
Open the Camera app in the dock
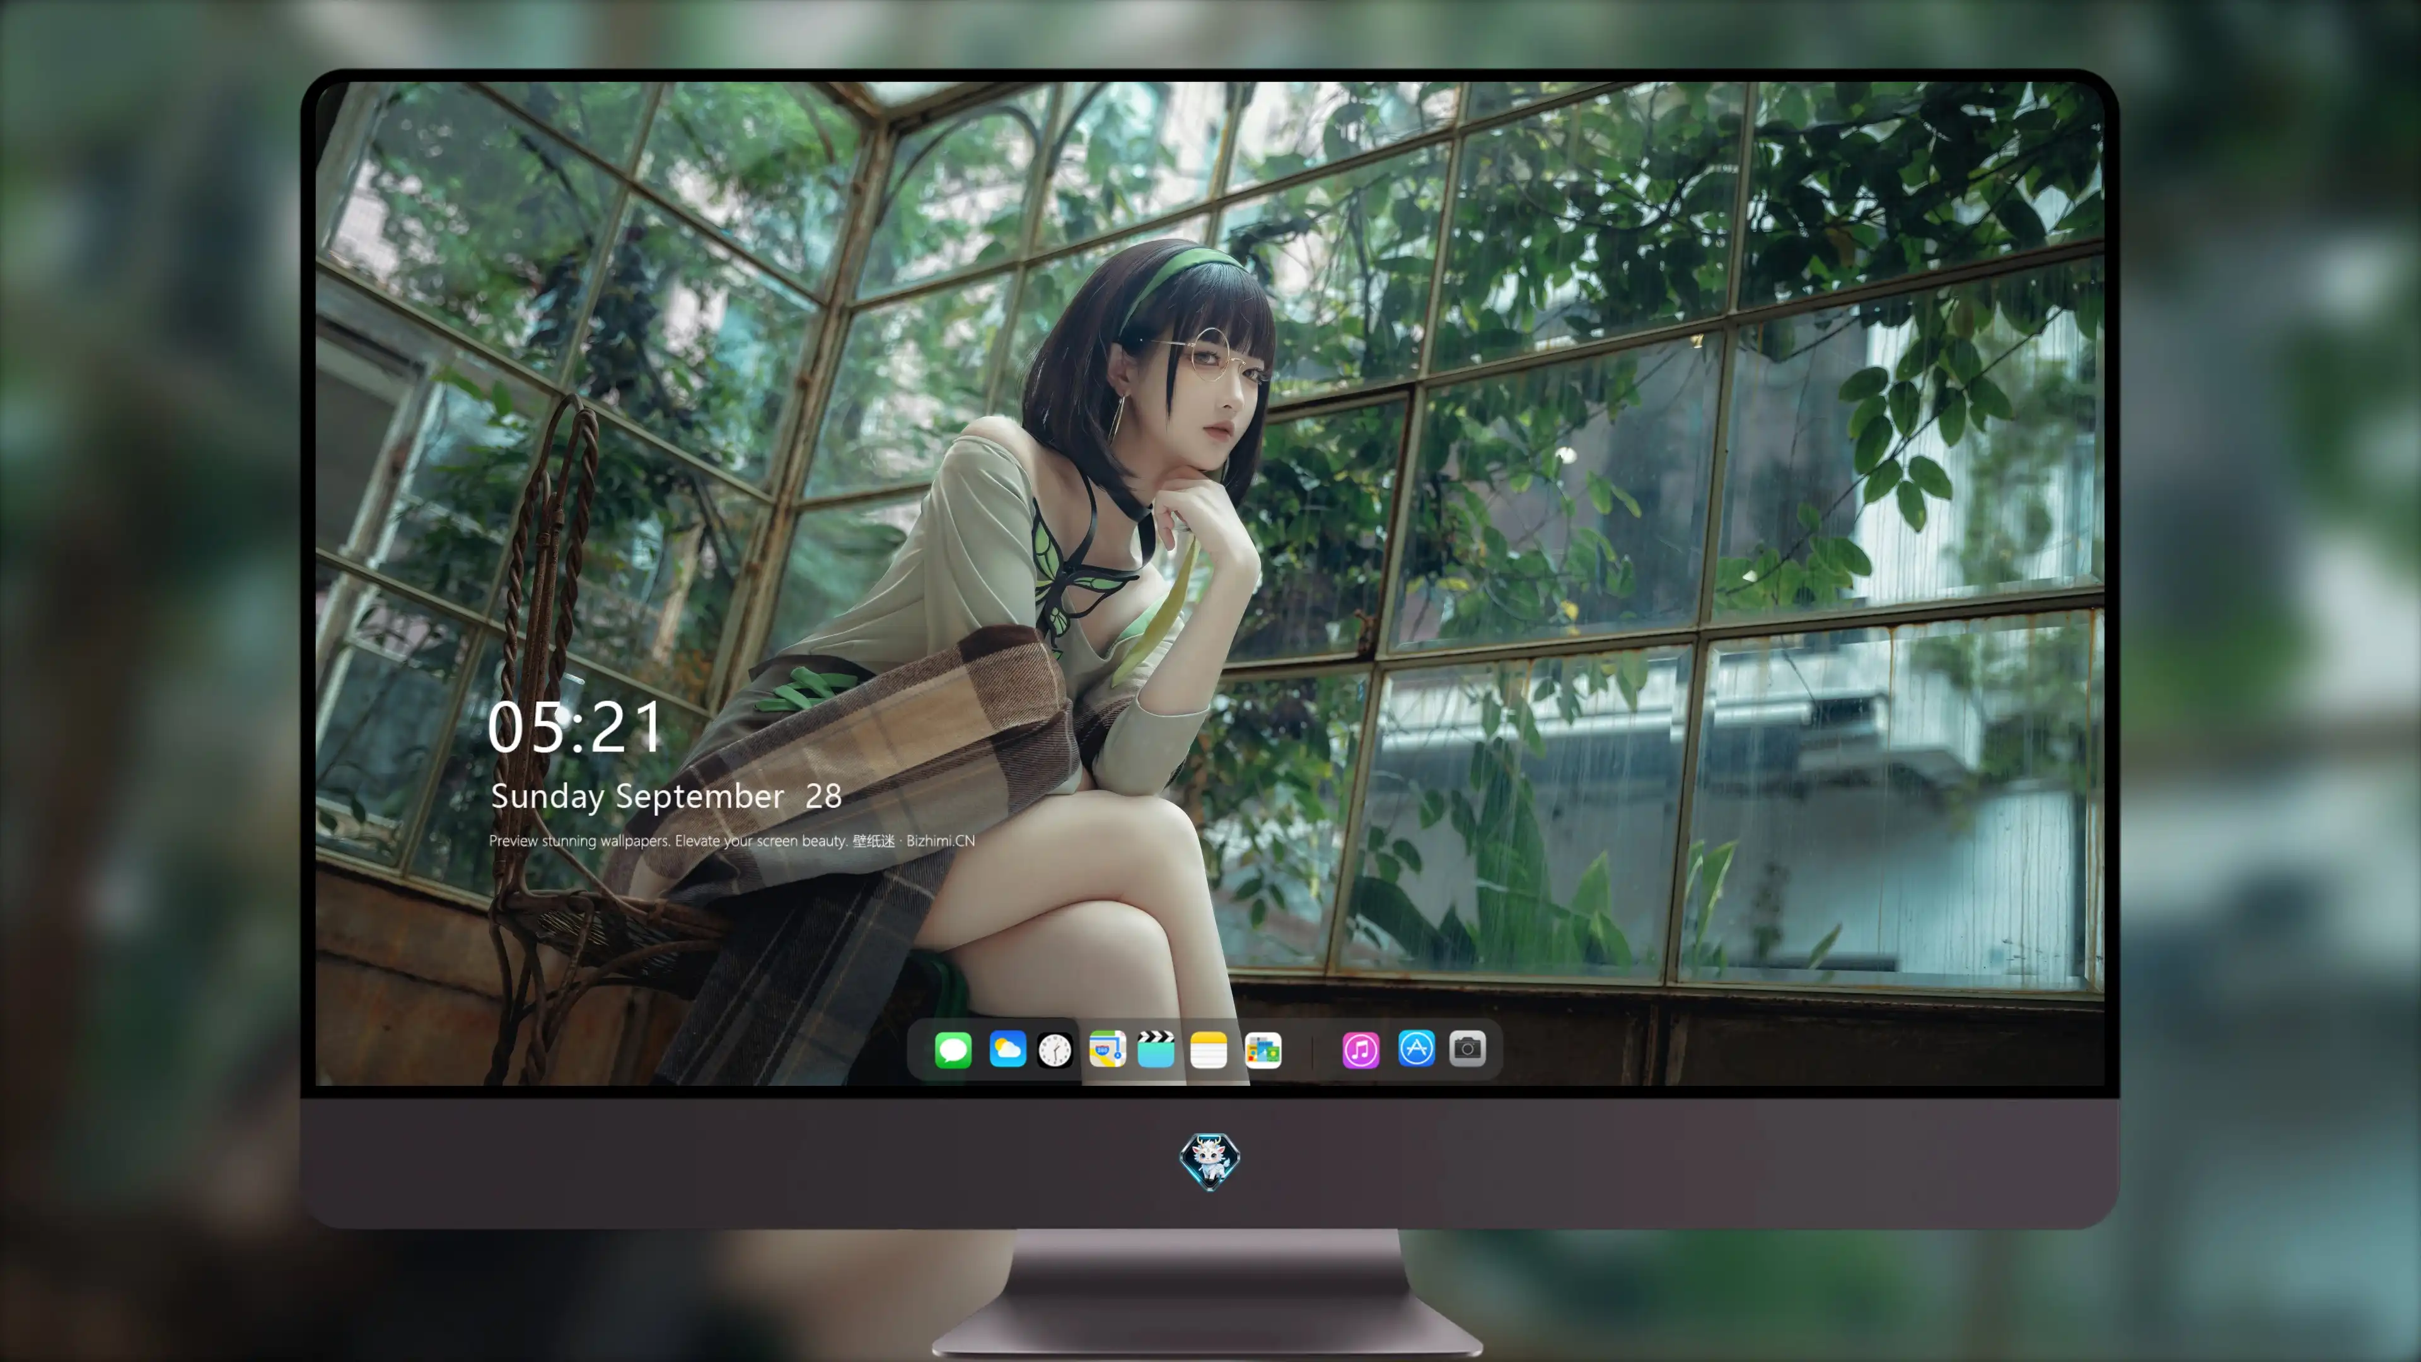point(1466,1048)
